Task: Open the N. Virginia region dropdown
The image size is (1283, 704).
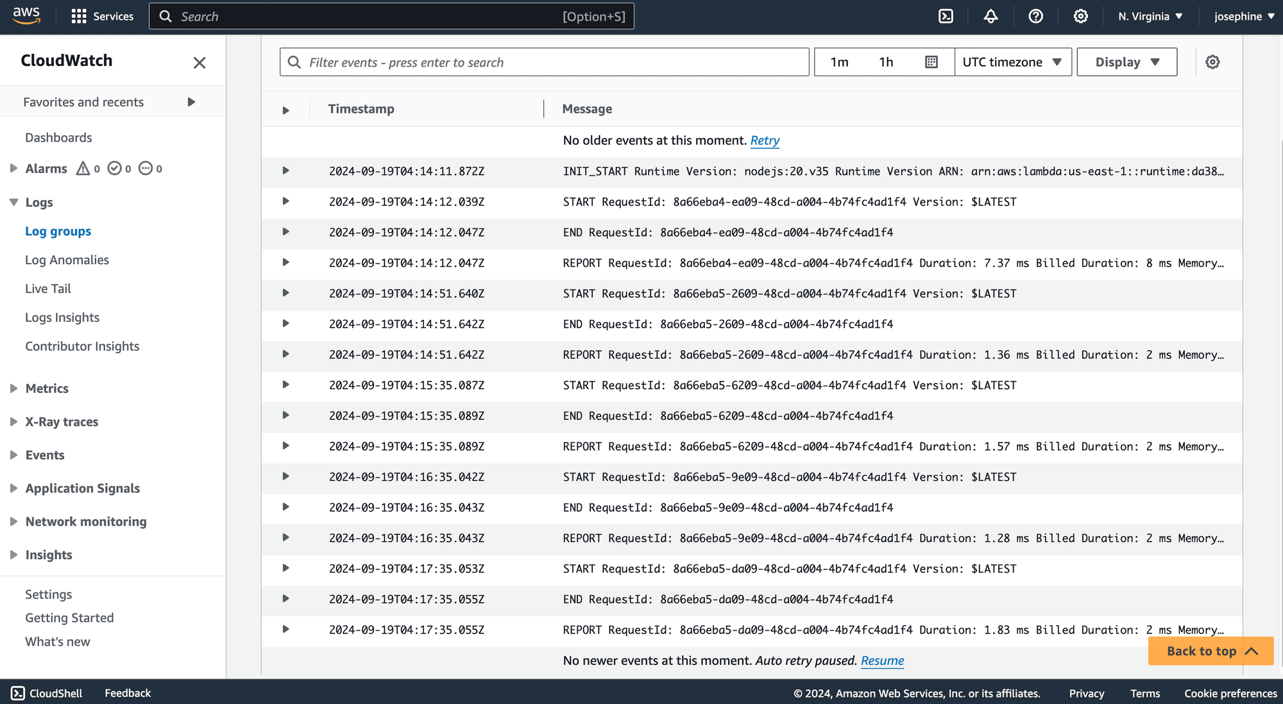Action: click(1150, 16)
